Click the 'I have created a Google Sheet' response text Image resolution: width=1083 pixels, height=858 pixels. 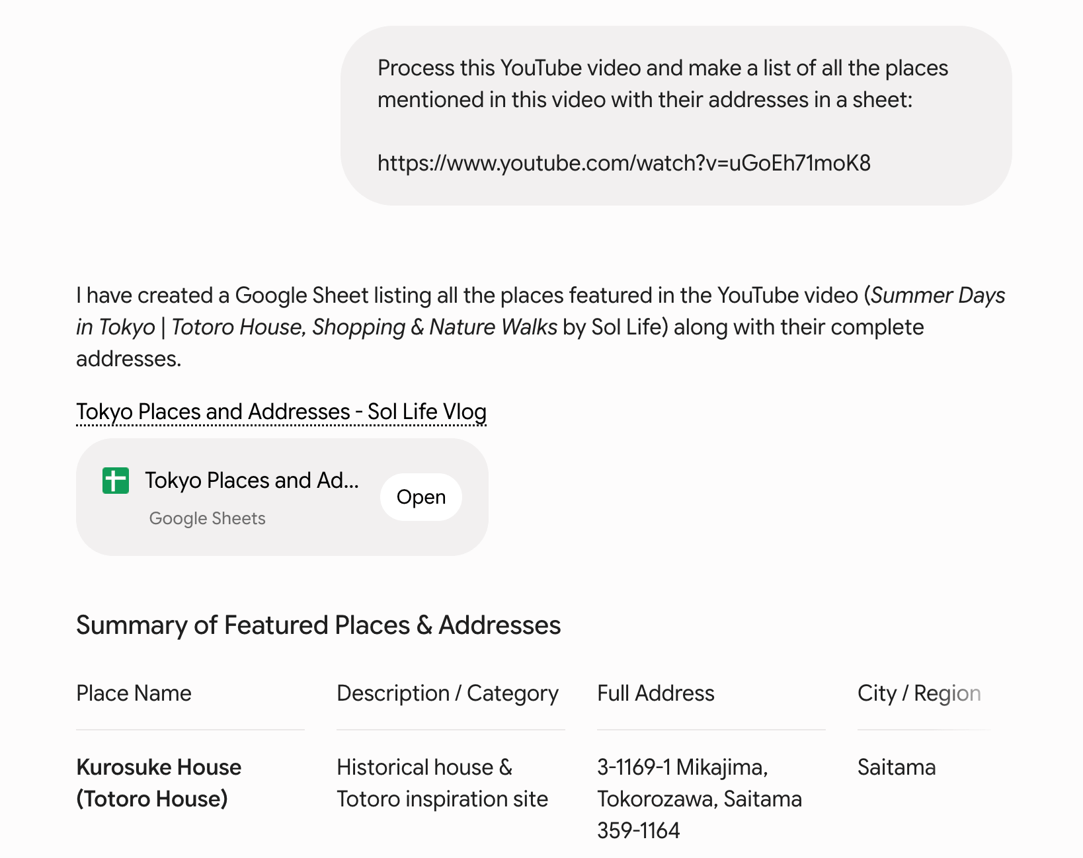coord(540,327)
